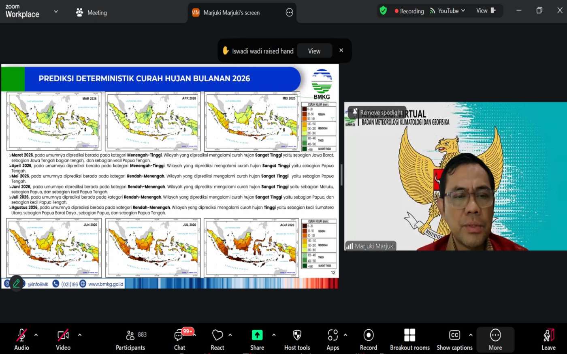Start camera using the Video button

coord(63,339)
